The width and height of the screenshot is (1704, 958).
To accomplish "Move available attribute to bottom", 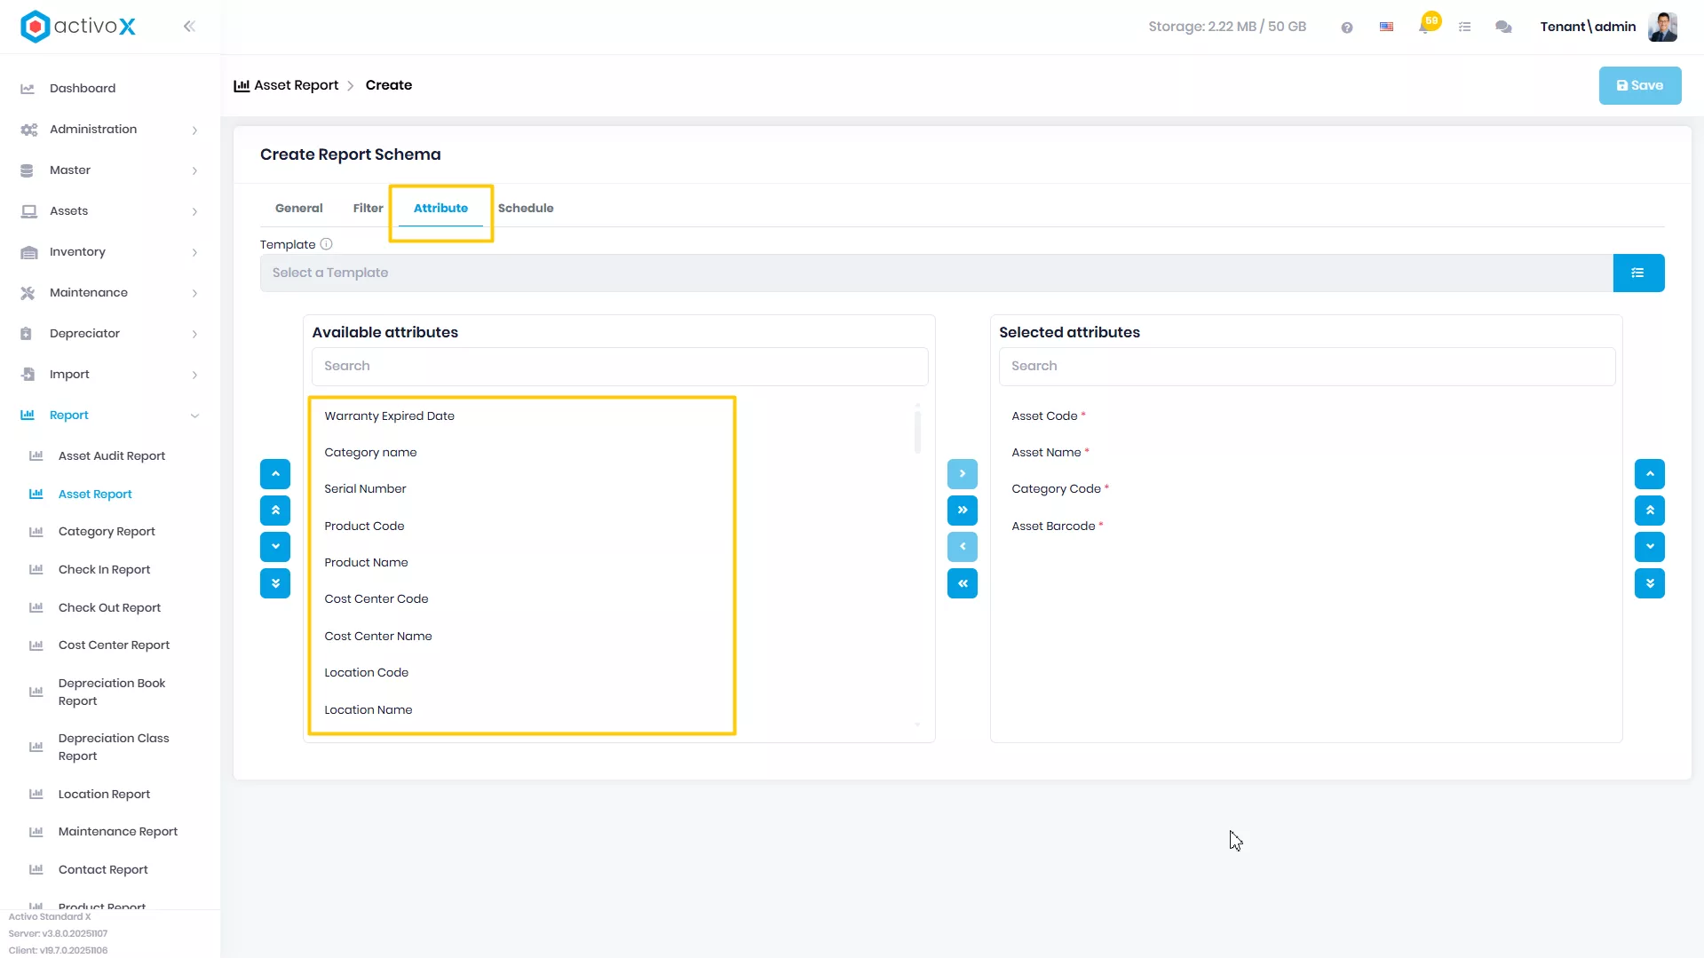I will click(x=275, y=583).
